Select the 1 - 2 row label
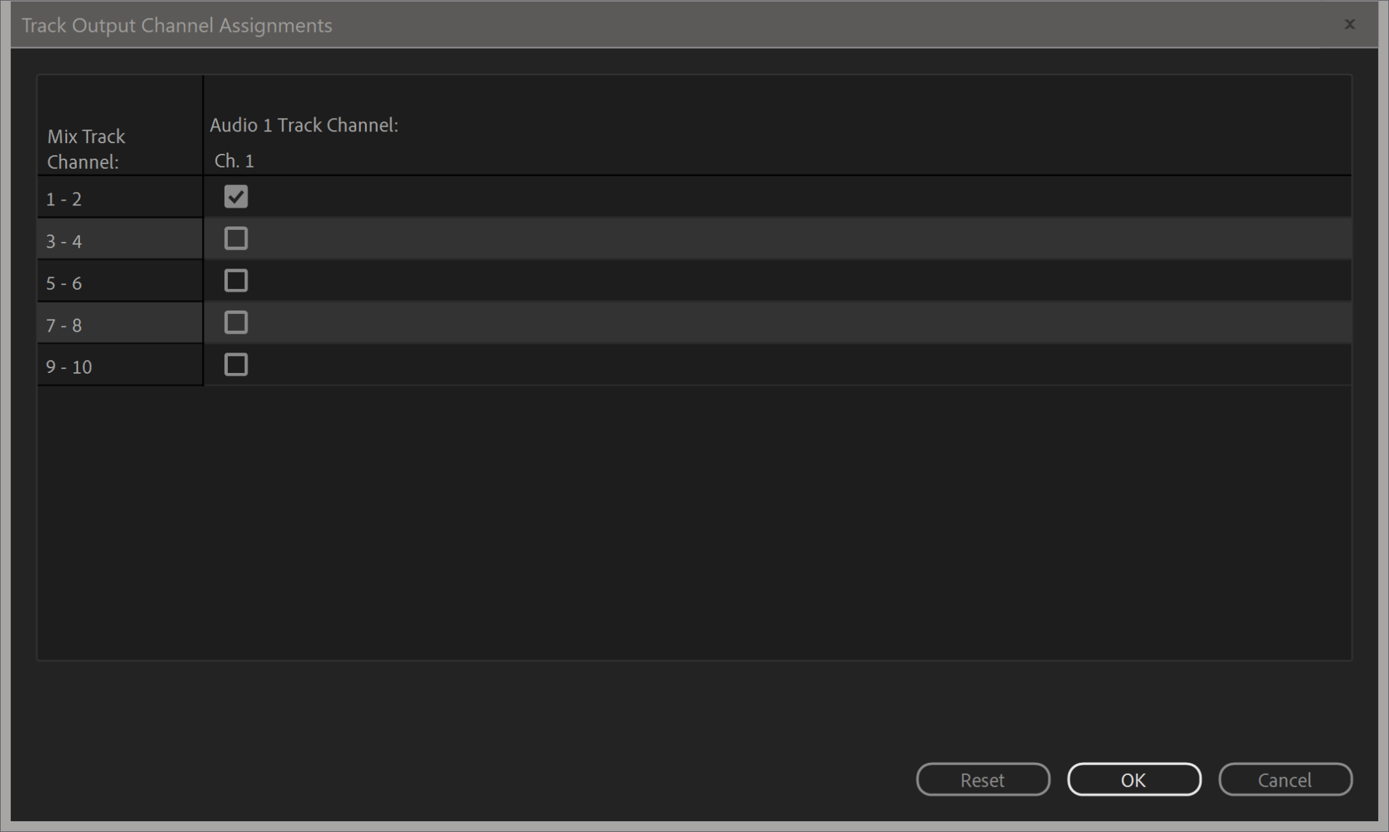The width and height of the screenshot is (1389, 832). pyautogui.click(x=64, y=198)
